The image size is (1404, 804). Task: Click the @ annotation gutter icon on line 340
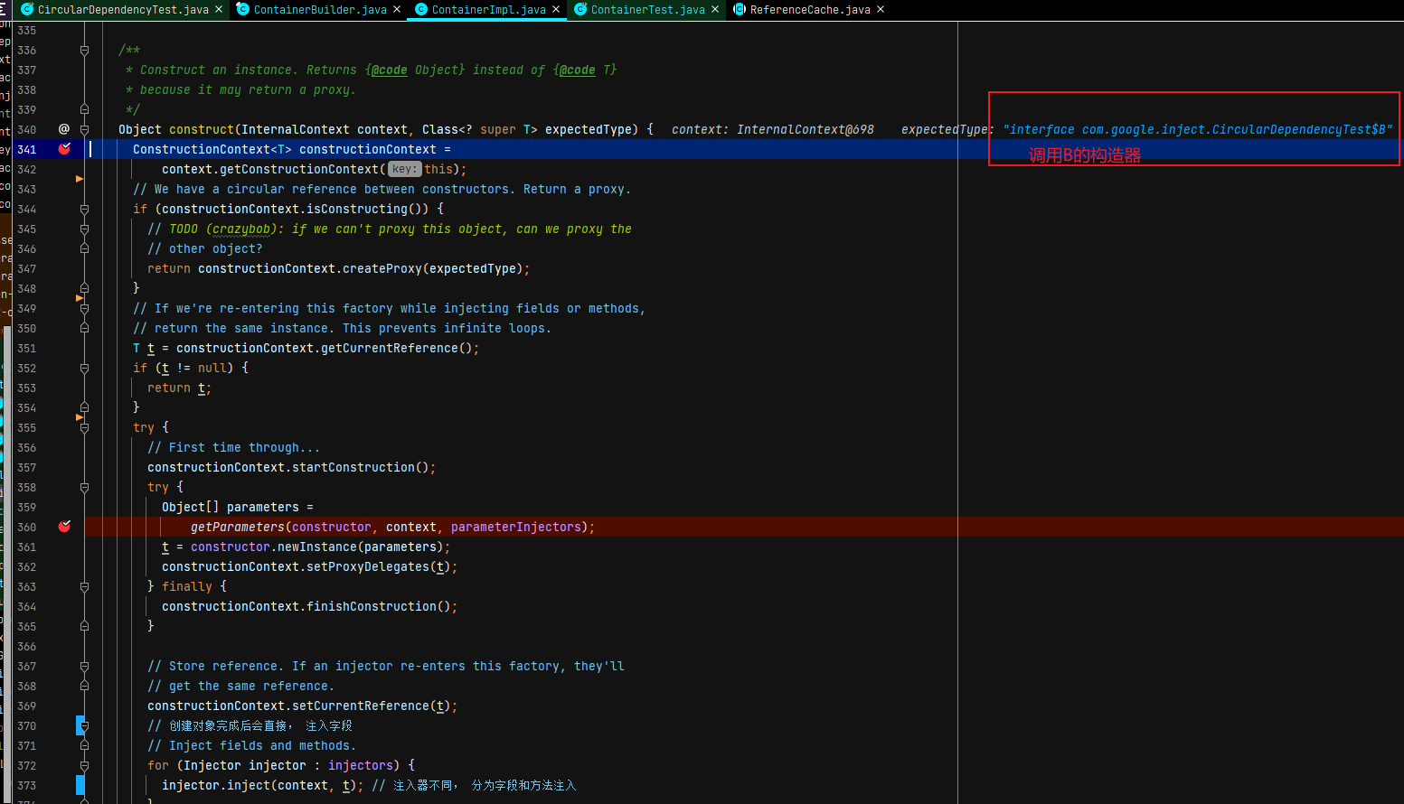(64, 129)
